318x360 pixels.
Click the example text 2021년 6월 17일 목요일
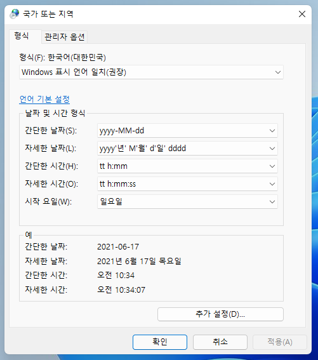[139, 261]
